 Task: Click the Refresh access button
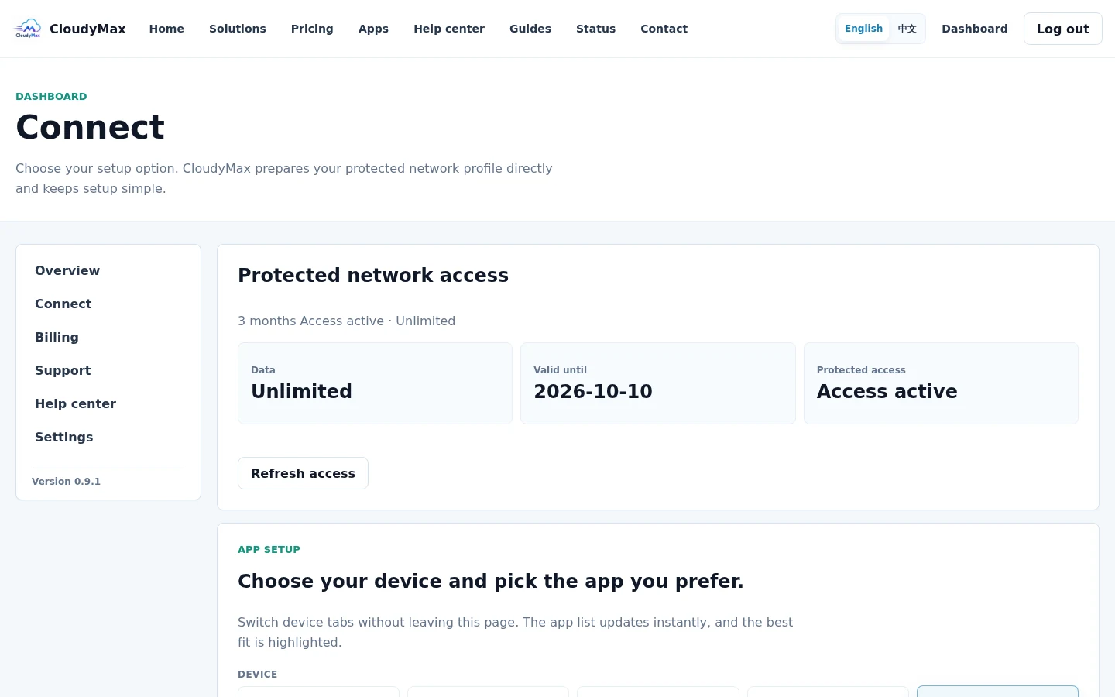tap(303, 473)
